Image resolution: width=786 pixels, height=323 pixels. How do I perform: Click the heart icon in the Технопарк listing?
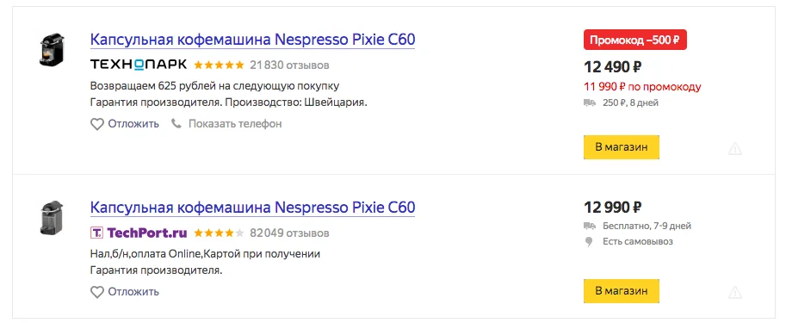(96, 124)
